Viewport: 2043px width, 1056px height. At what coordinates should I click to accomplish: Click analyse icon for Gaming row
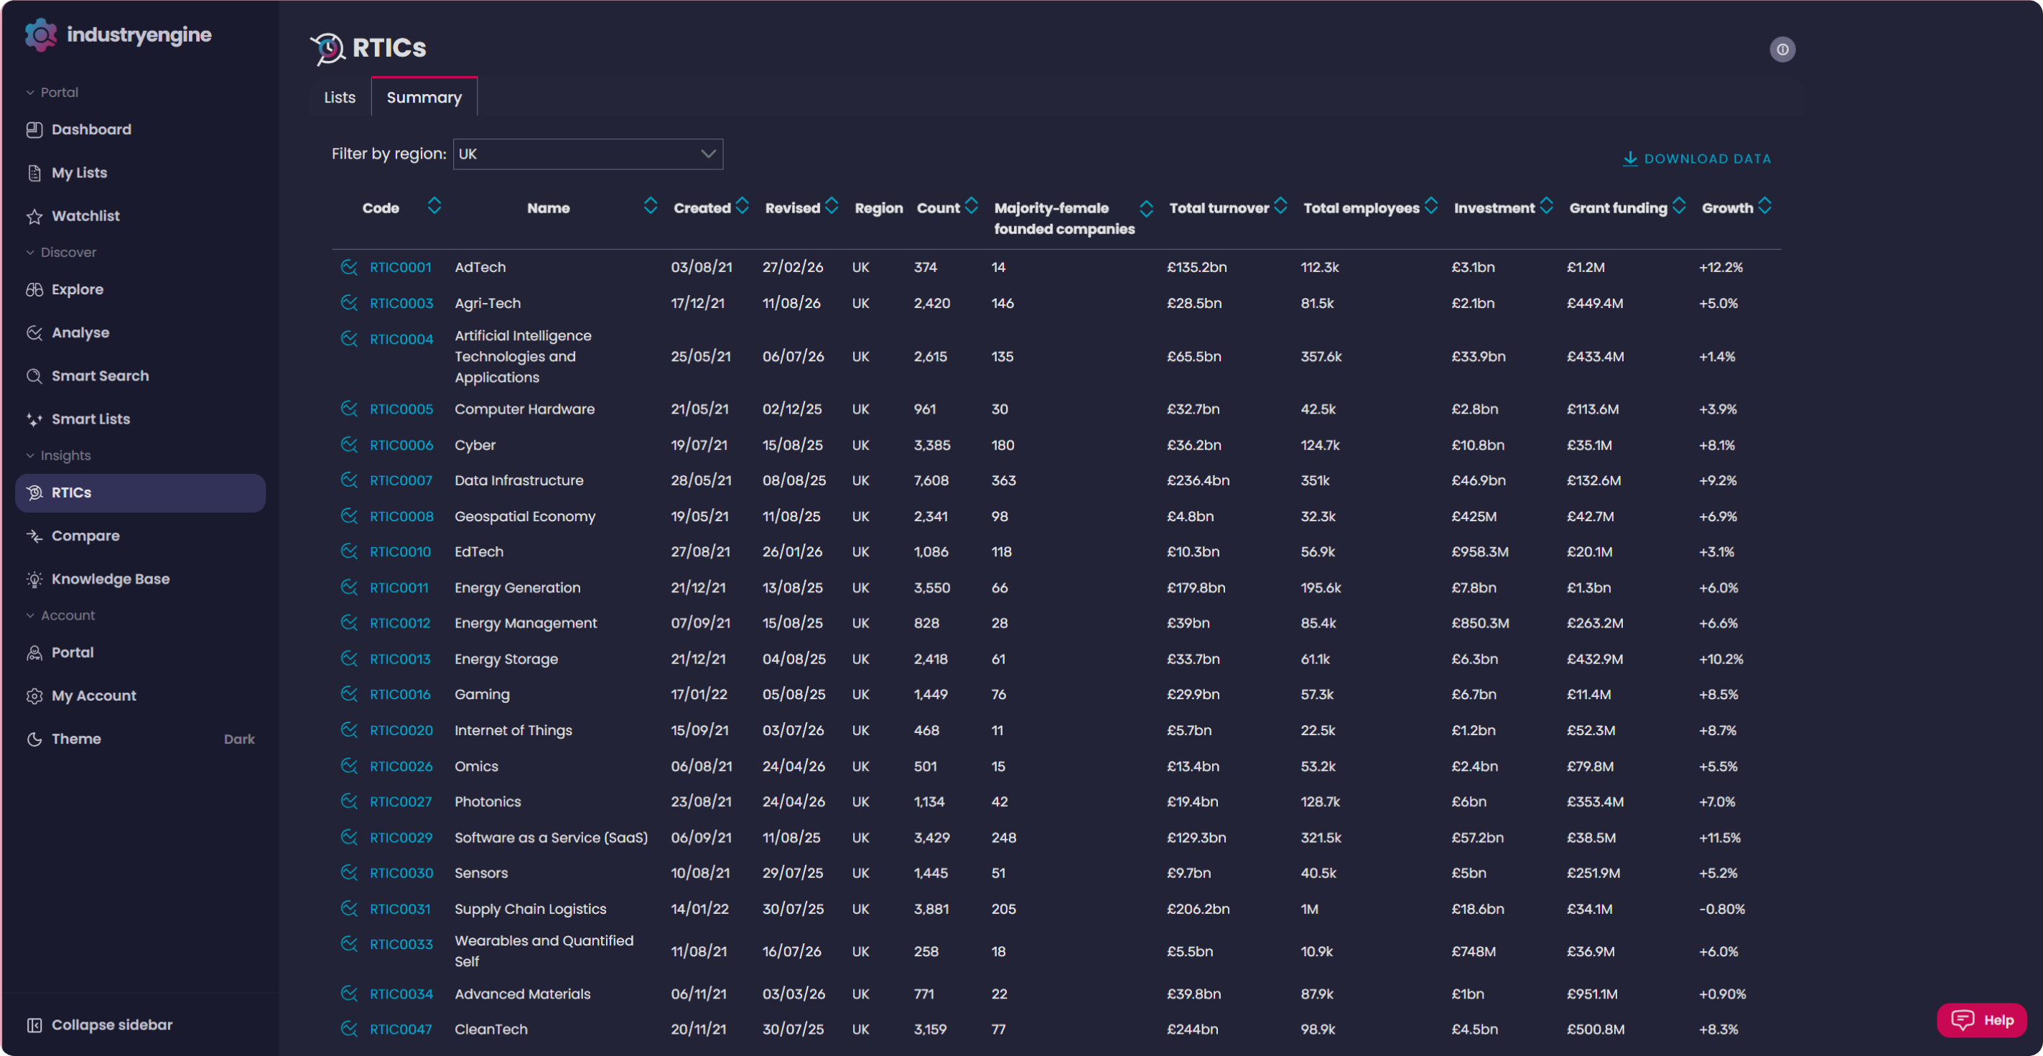[349, 694]
